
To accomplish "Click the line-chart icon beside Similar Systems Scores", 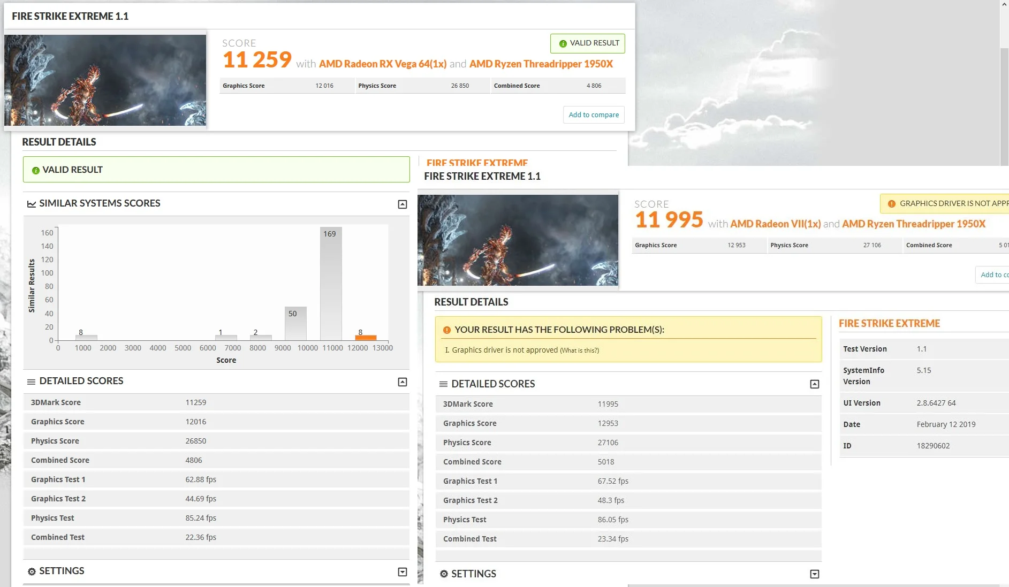I will pos(32,204).
